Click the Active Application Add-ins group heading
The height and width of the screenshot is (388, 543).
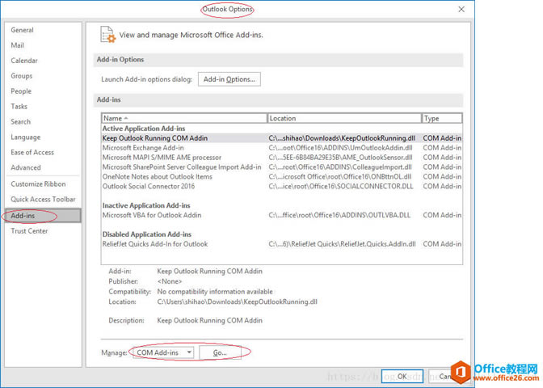pos(144,129)
